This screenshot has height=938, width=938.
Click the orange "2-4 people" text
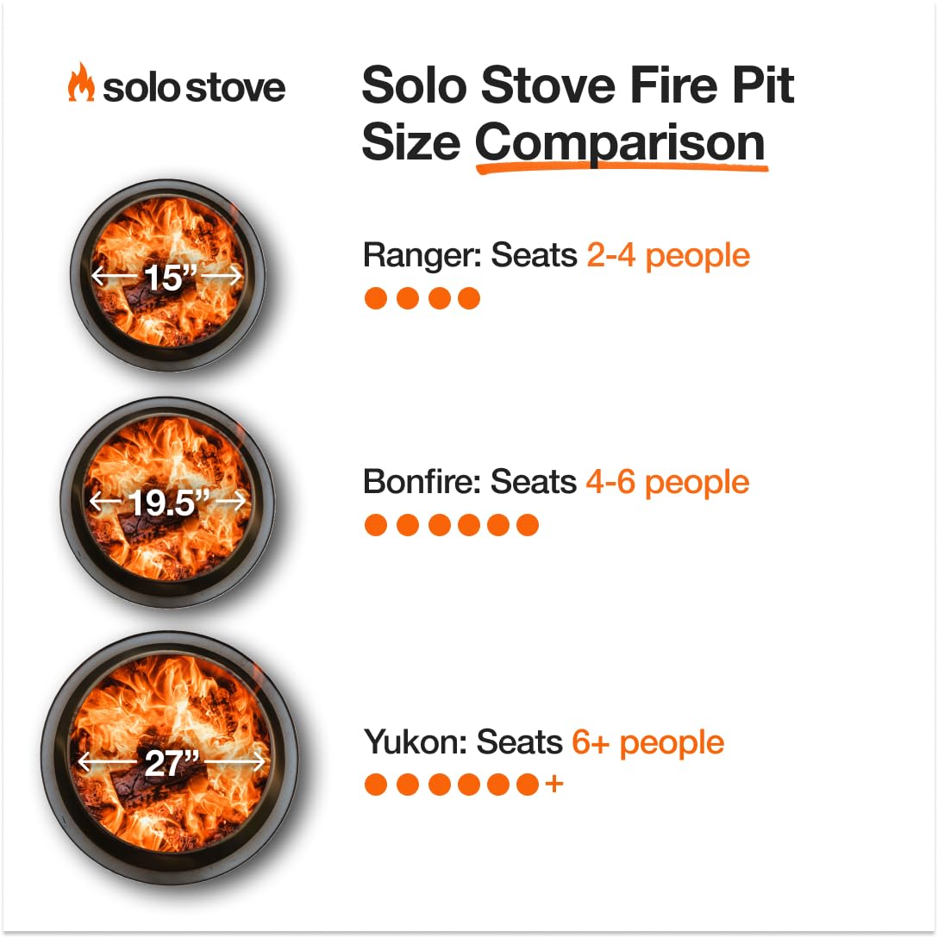(667, 255)
